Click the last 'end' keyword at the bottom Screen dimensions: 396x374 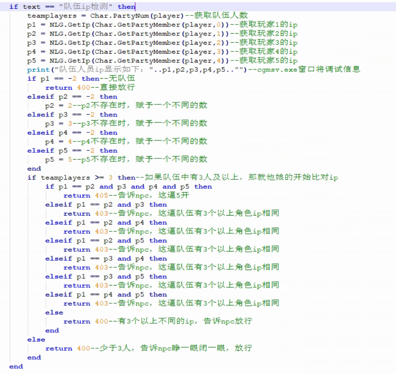(x=16, y=366)
